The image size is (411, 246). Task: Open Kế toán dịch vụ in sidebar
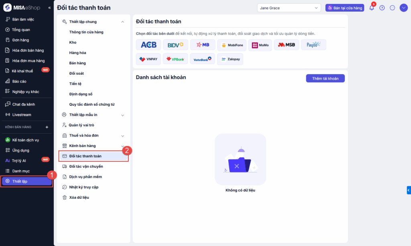(x=26, y=140)
